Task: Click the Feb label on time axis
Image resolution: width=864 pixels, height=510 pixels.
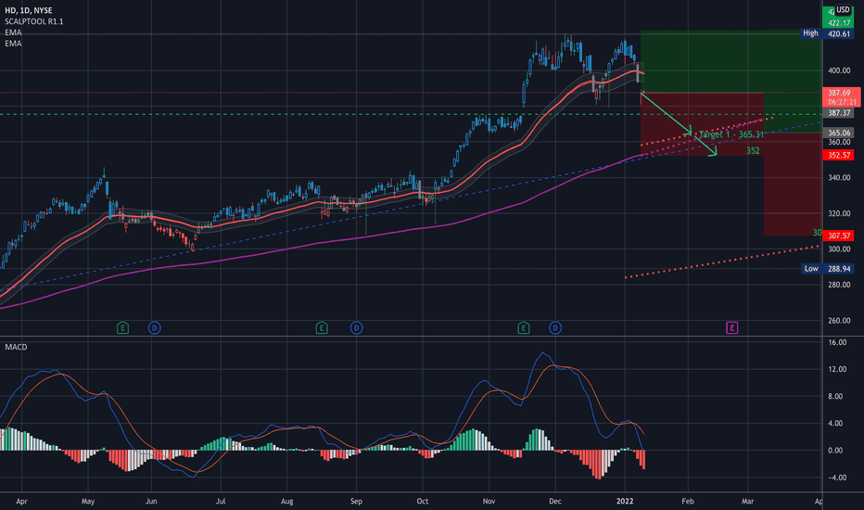Action: (x=688, y=501)
